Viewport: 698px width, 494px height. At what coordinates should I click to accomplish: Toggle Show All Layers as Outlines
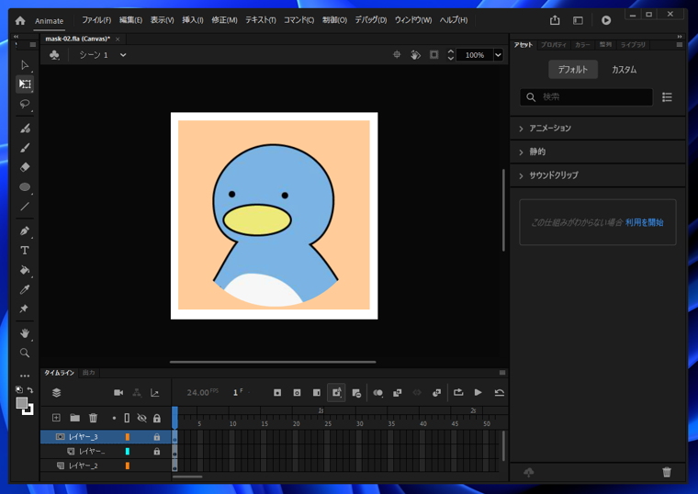click(127, 418)
